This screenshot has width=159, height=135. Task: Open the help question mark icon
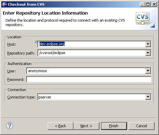click(10, 126)
